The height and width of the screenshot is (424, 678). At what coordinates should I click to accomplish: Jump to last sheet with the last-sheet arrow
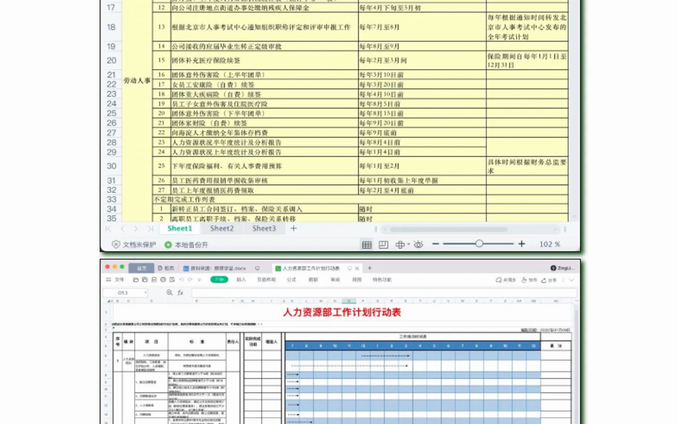[x=150, y=228]
